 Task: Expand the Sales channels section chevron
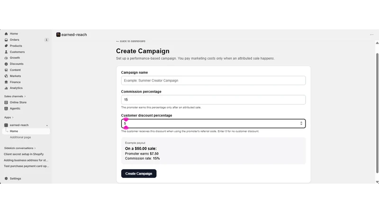click(25, 97)
